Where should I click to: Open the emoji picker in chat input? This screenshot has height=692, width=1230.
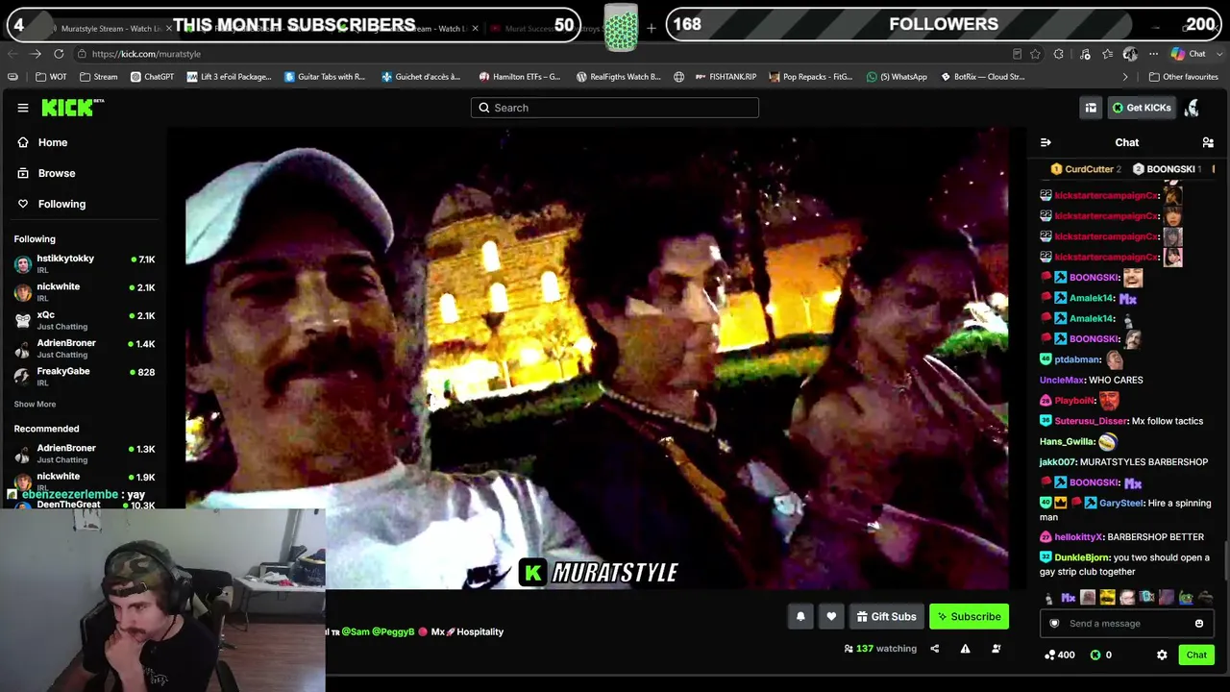tap(1199, 624)
